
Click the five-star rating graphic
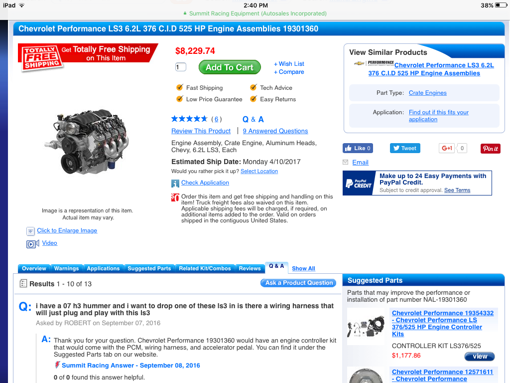tap(189, 119)
